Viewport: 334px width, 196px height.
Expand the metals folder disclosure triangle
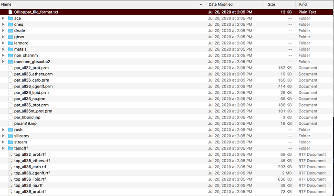pyautogui.click(x=3, y=49)
